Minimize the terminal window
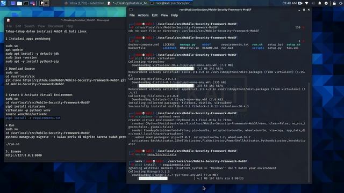Viewport: 344px width, 193px height. (299, 10)
